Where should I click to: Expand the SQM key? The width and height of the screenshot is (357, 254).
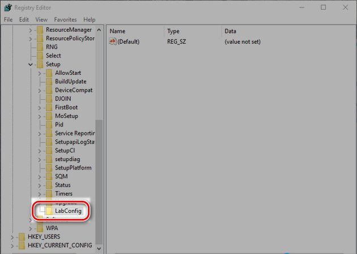[x=40, y=177]
